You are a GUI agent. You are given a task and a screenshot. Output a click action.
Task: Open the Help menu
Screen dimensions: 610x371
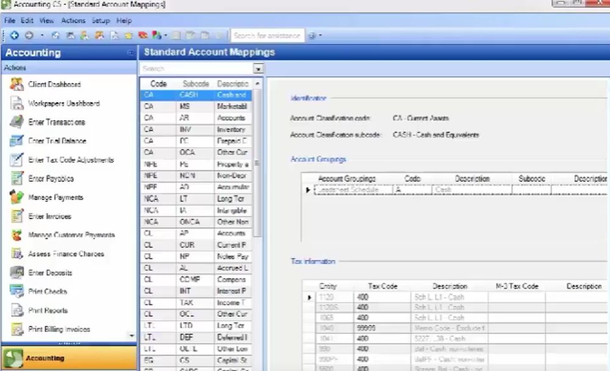[124, 21]
